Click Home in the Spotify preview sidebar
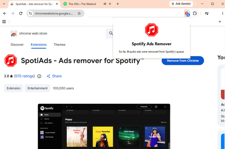Viewport: 225px width, 149px height. (50, 115)
